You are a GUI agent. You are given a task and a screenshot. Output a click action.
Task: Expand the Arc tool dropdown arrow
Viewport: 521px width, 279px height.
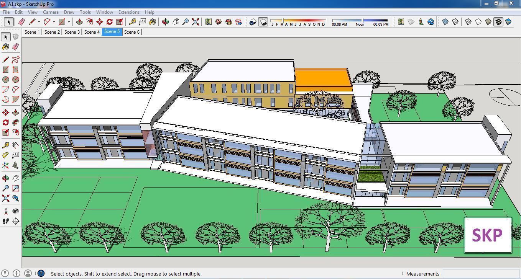click(x=54, y=22)
